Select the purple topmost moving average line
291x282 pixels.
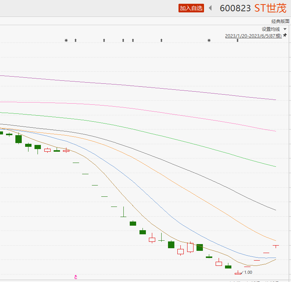click(x=150, y=87)
